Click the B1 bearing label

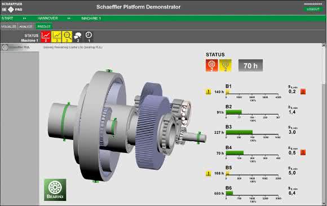pos(228,86)
